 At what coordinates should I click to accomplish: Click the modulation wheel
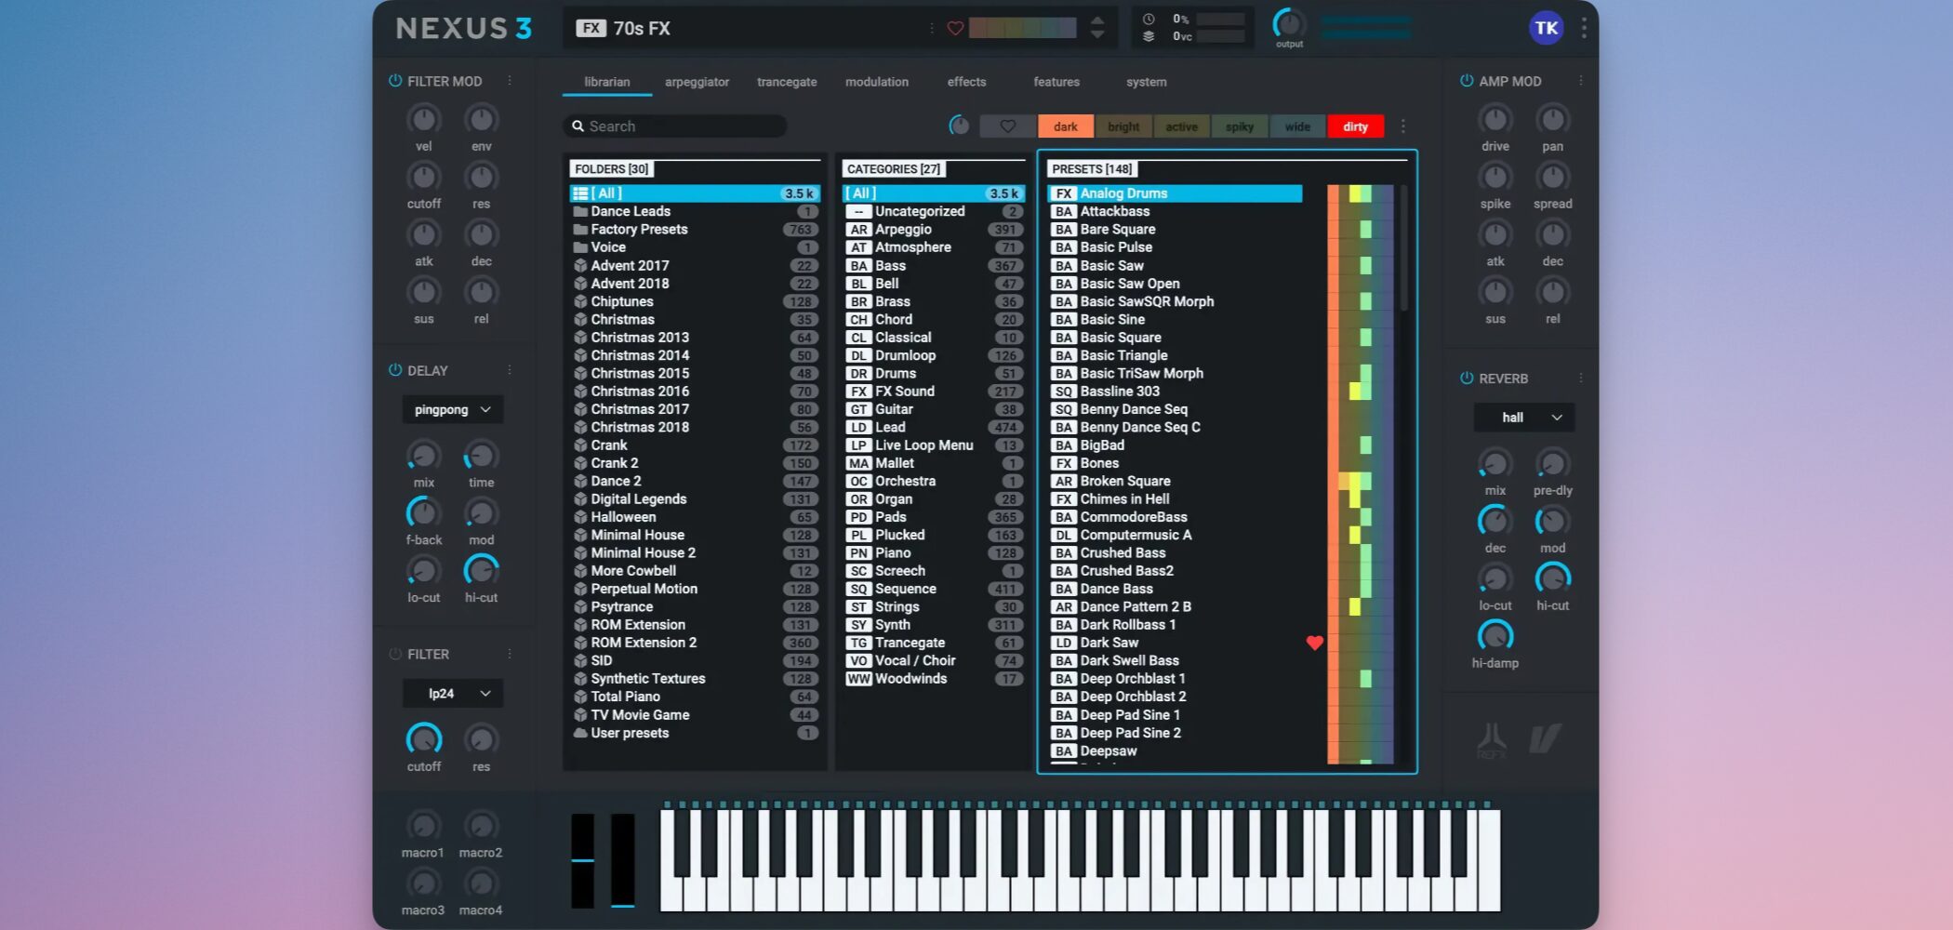tap(622, 860)
